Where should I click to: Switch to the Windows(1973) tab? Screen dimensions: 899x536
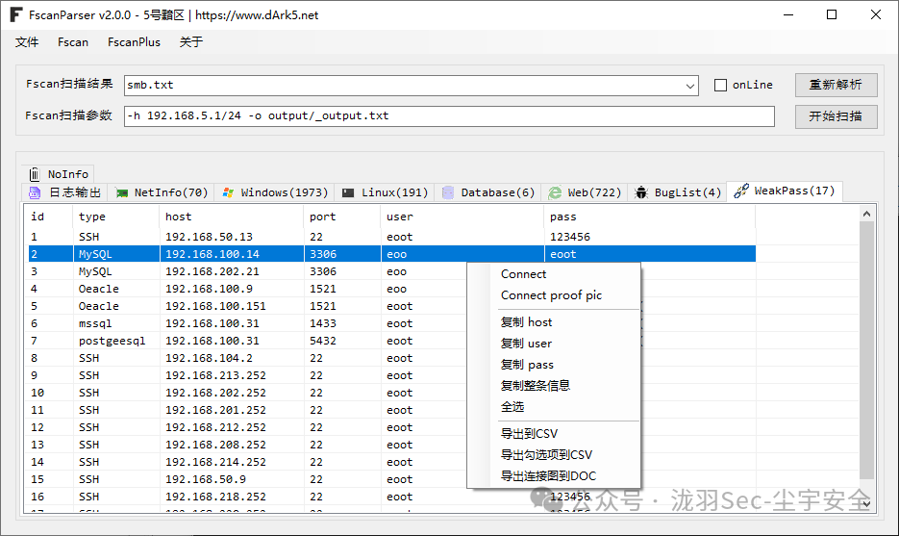[x=275, y=192]
